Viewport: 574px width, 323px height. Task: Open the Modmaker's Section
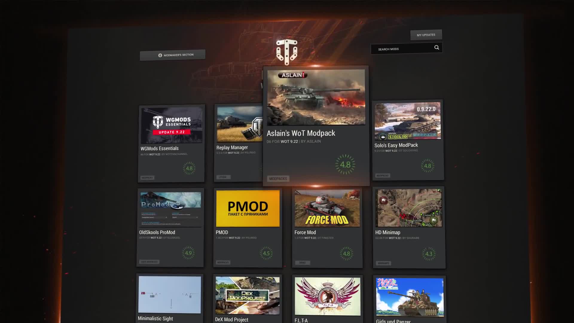click(x=172, y=55)
